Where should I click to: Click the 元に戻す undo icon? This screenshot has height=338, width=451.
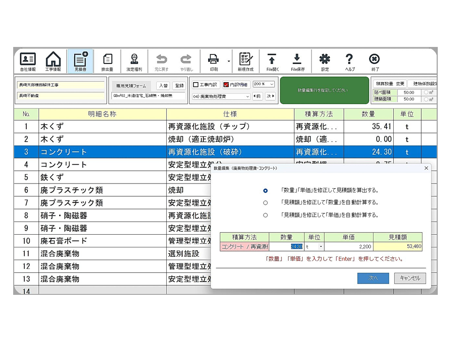pyautogui.click(x=161, y=61)
